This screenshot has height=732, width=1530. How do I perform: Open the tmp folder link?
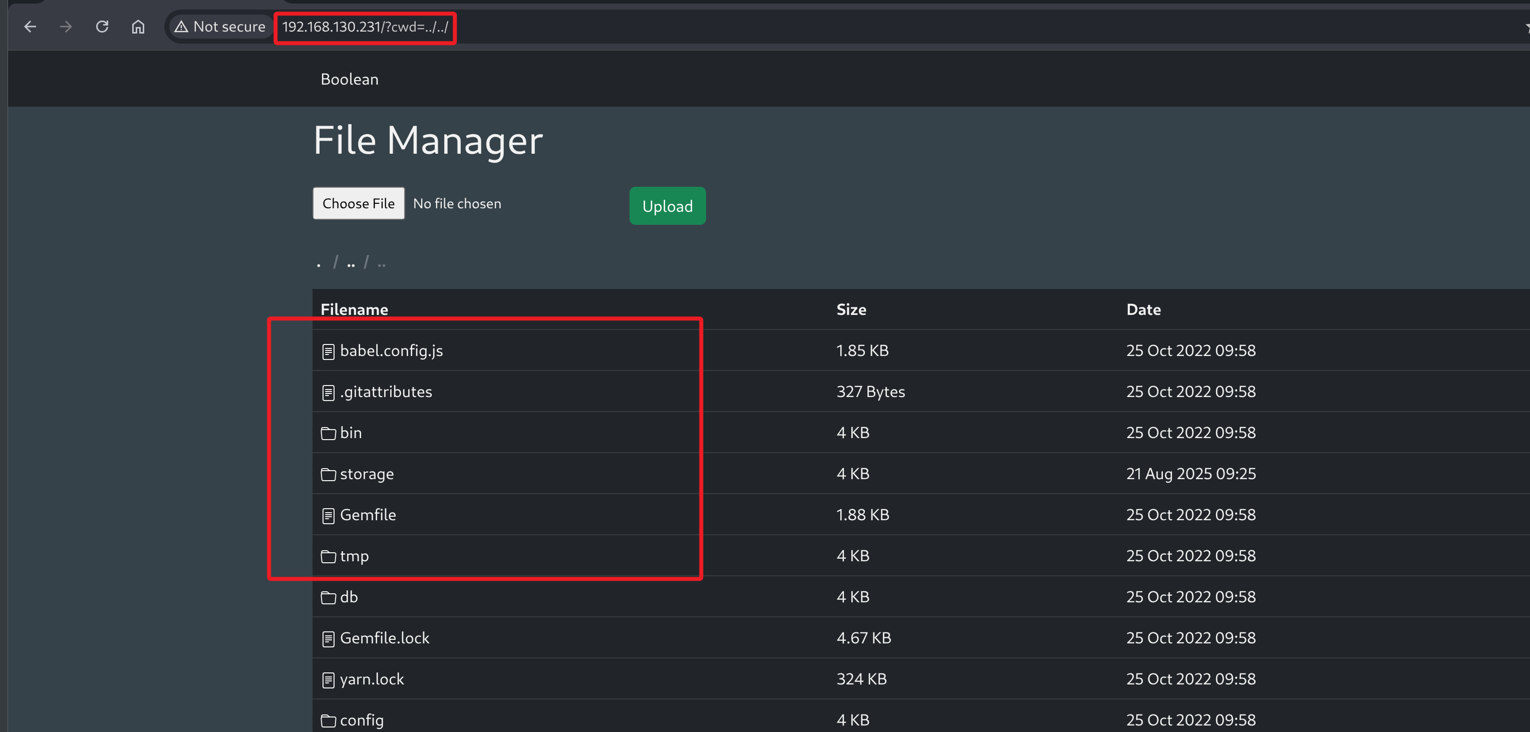(x=354, y=556)
